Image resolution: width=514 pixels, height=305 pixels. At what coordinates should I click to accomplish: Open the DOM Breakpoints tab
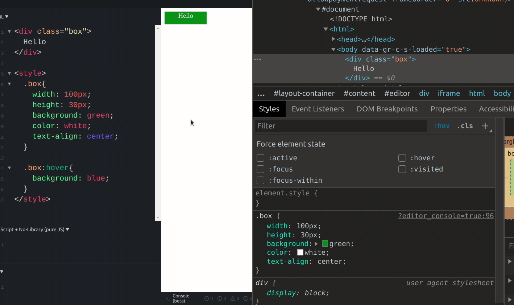[x=387, y=109]
